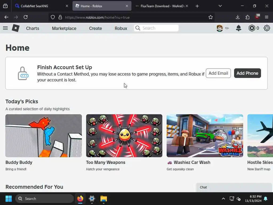The height and width of the screenshot is (205, 273).
Task: Expand the Chat panel
Action: coord(234,187)
